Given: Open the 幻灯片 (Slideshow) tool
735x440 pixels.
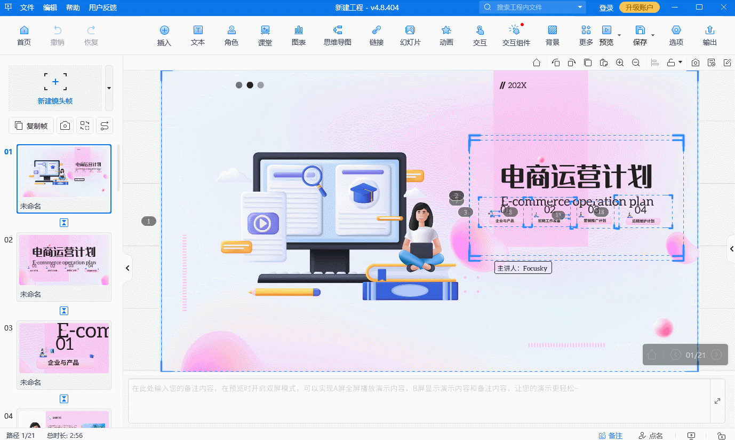Looking at the screenshot, I should [x=410, y=35].
